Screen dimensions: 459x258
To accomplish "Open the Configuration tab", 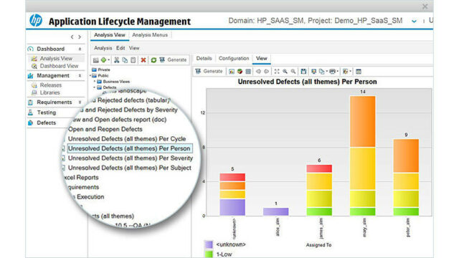I will tap(234, 58).
